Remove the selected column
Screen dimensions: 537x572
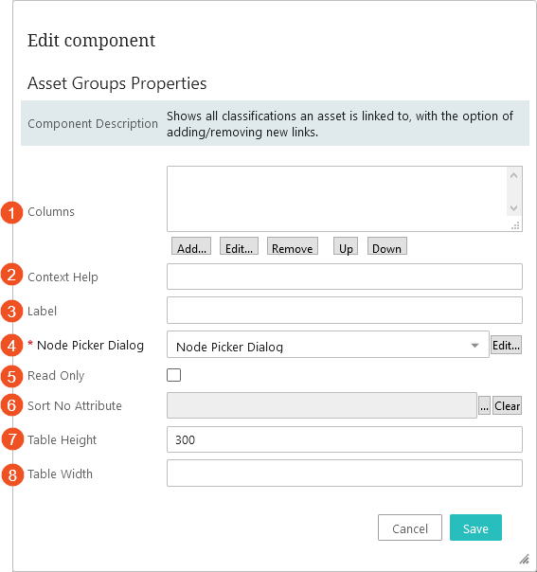click(x=293, y=246)
